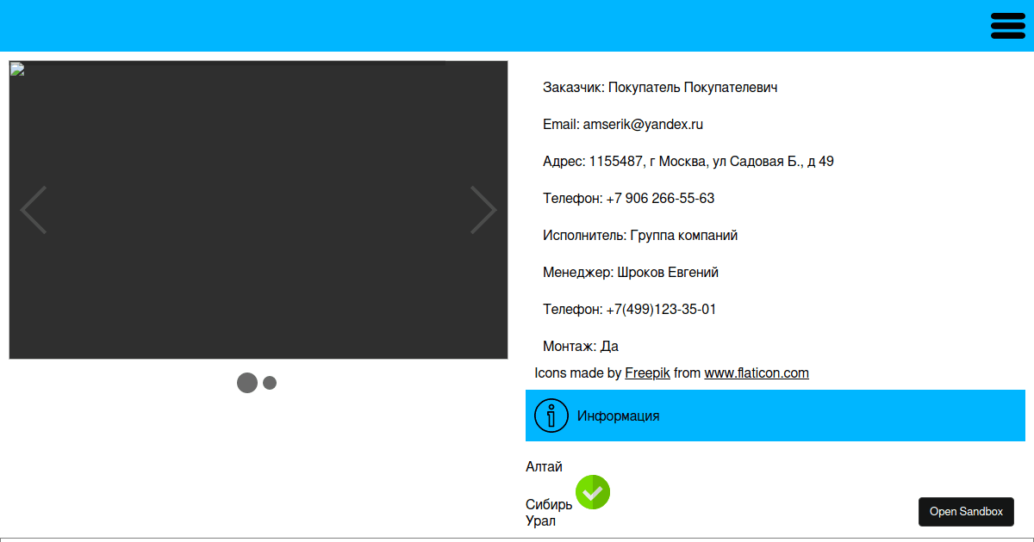Click the Монтаж: Да line
The width and height of the screenshot is (1034, 542).
click(581, 346)
